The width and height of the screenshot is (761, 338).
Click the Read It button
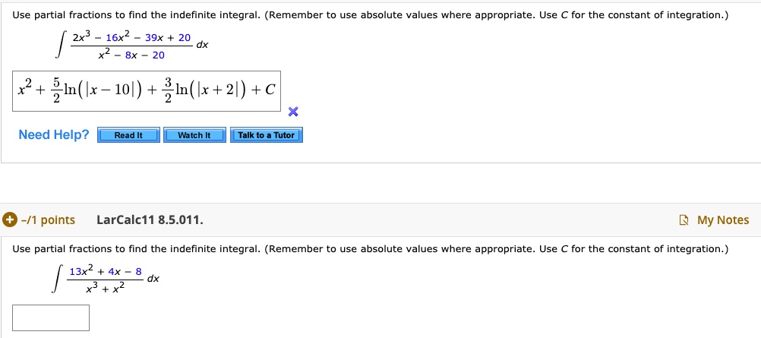128,135
